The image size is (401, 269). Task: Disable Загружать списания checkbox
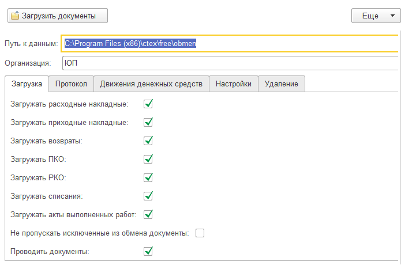[148, 196]
